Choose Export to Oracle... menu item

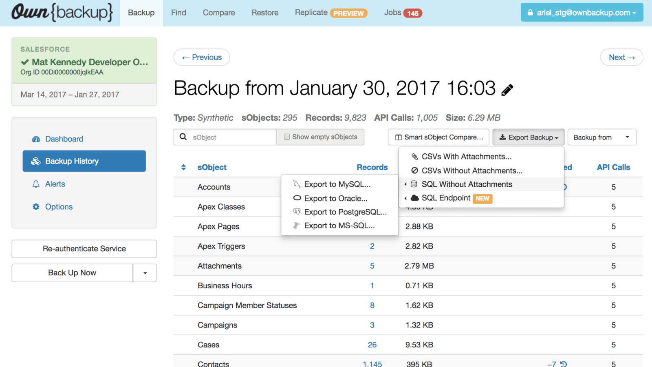(x=339, y=198)
